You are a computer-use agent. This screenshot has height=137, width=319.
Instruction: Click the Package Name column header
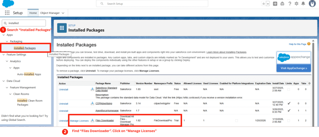pos(103,83)
